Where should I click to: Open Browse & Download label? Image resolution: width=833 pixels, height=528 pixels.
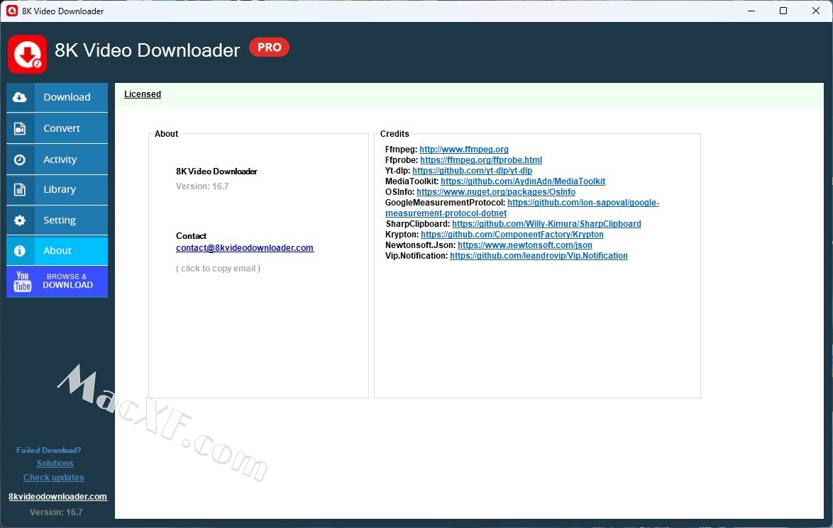pos(67,281)
